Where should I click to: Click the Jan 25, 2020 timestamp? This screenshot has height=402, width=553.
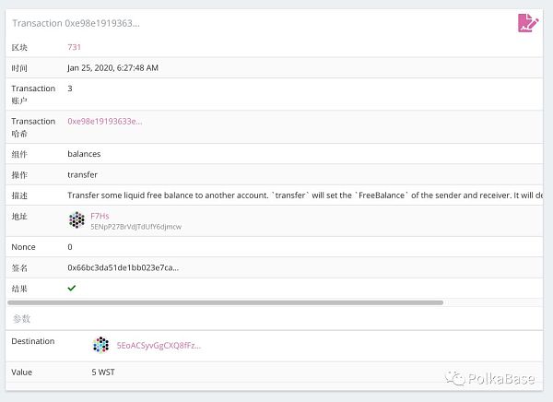[112, 67]
